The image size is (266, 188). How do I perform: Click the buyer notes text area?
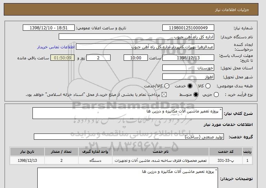(x=127, y=178)
